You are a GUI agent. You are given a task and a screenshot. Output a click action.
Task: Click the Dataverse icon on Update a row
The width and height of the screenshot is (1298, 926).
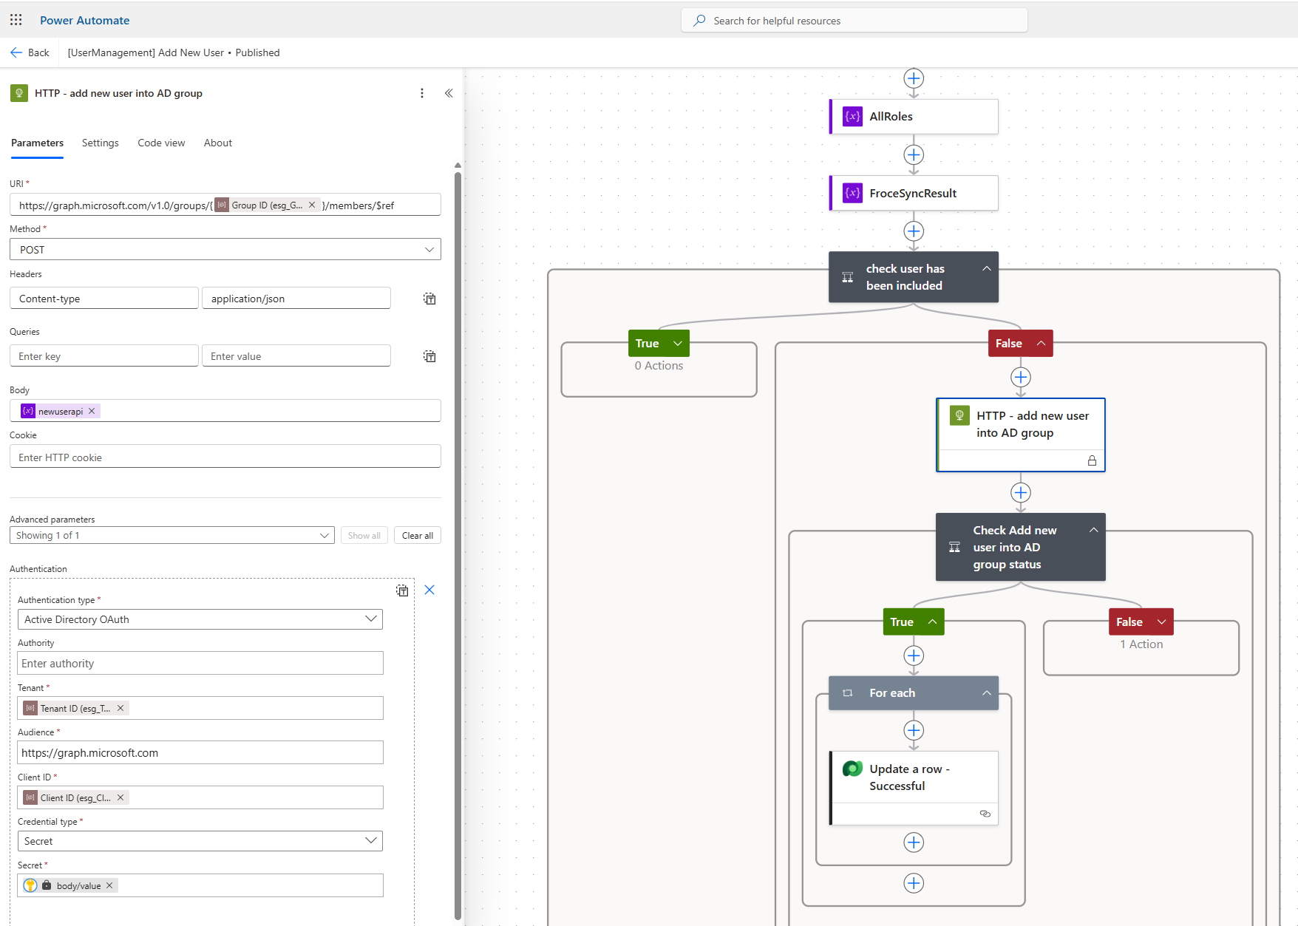pyautogui.click(x=852, y=769)
